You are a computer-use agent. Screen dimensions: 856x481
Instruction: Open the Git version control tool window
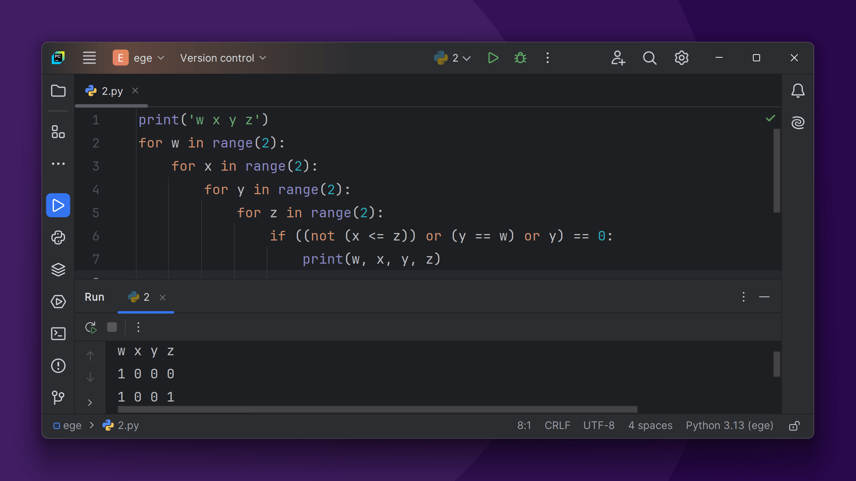[x=58, y=397]
